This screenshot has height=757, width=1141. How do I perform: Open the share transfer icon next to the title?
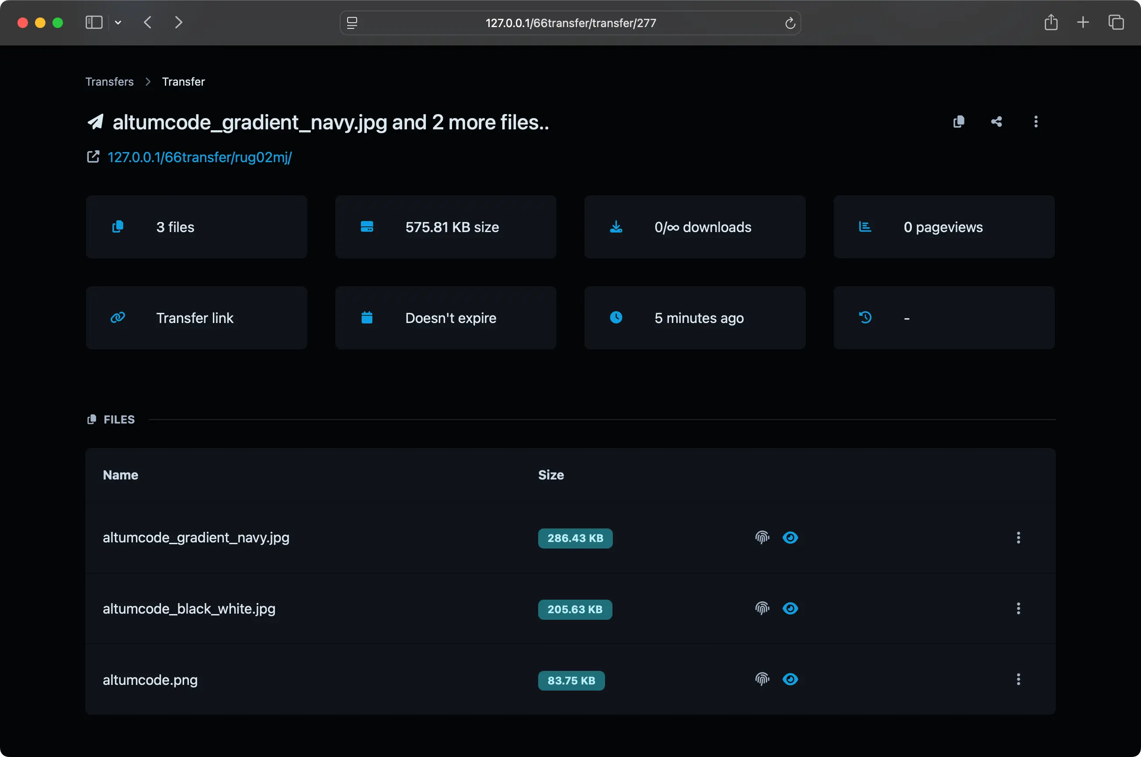pyautogui.click(x=997, y=122)
